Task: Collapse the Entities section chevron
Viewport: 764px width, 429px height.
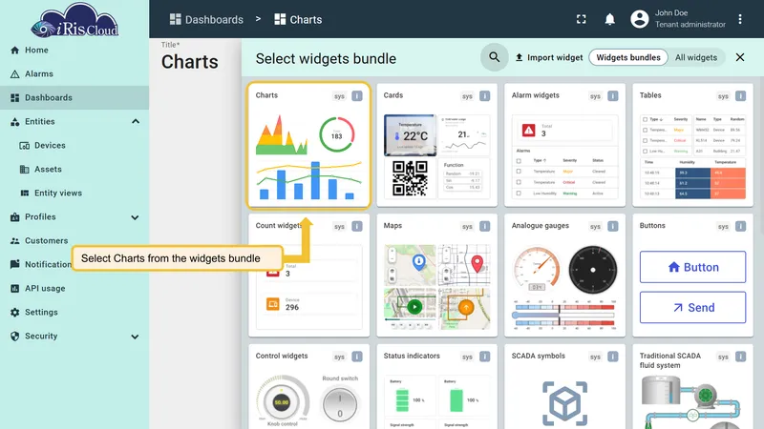Action: pos(136,122)
